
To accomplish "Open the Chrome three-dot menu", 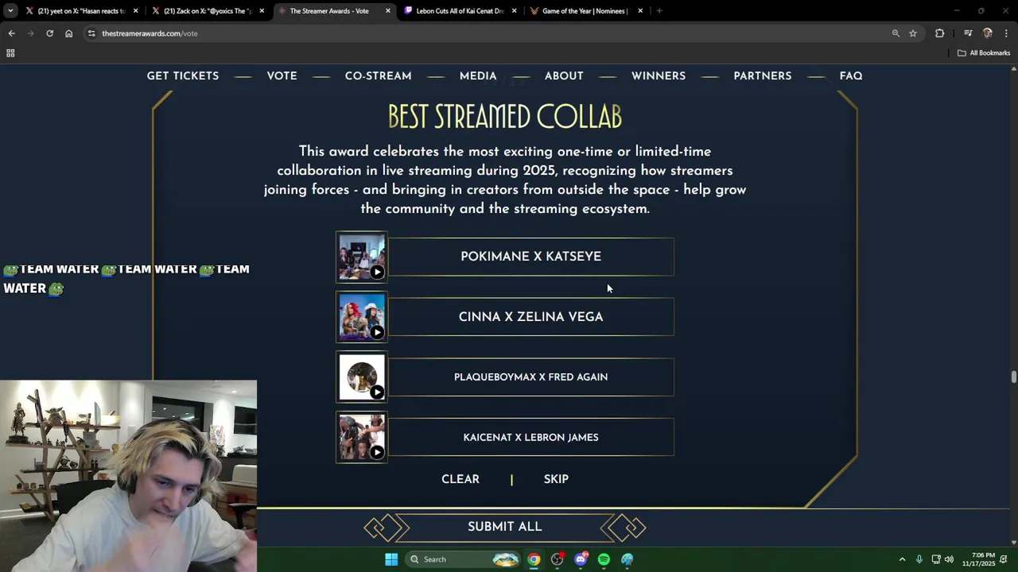I will pos(1007,33).
